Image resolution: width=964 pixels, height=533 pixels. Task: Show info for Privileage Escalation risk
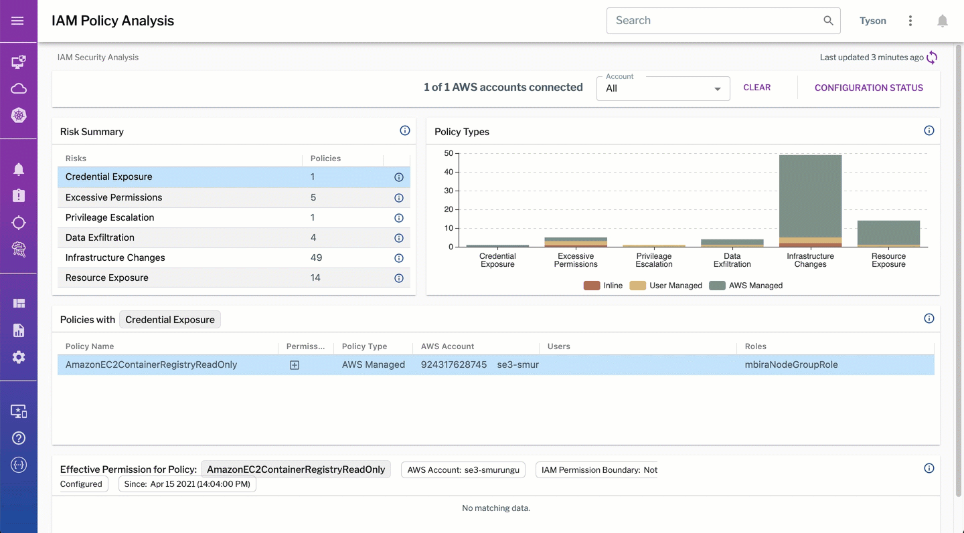coord(399,218)
